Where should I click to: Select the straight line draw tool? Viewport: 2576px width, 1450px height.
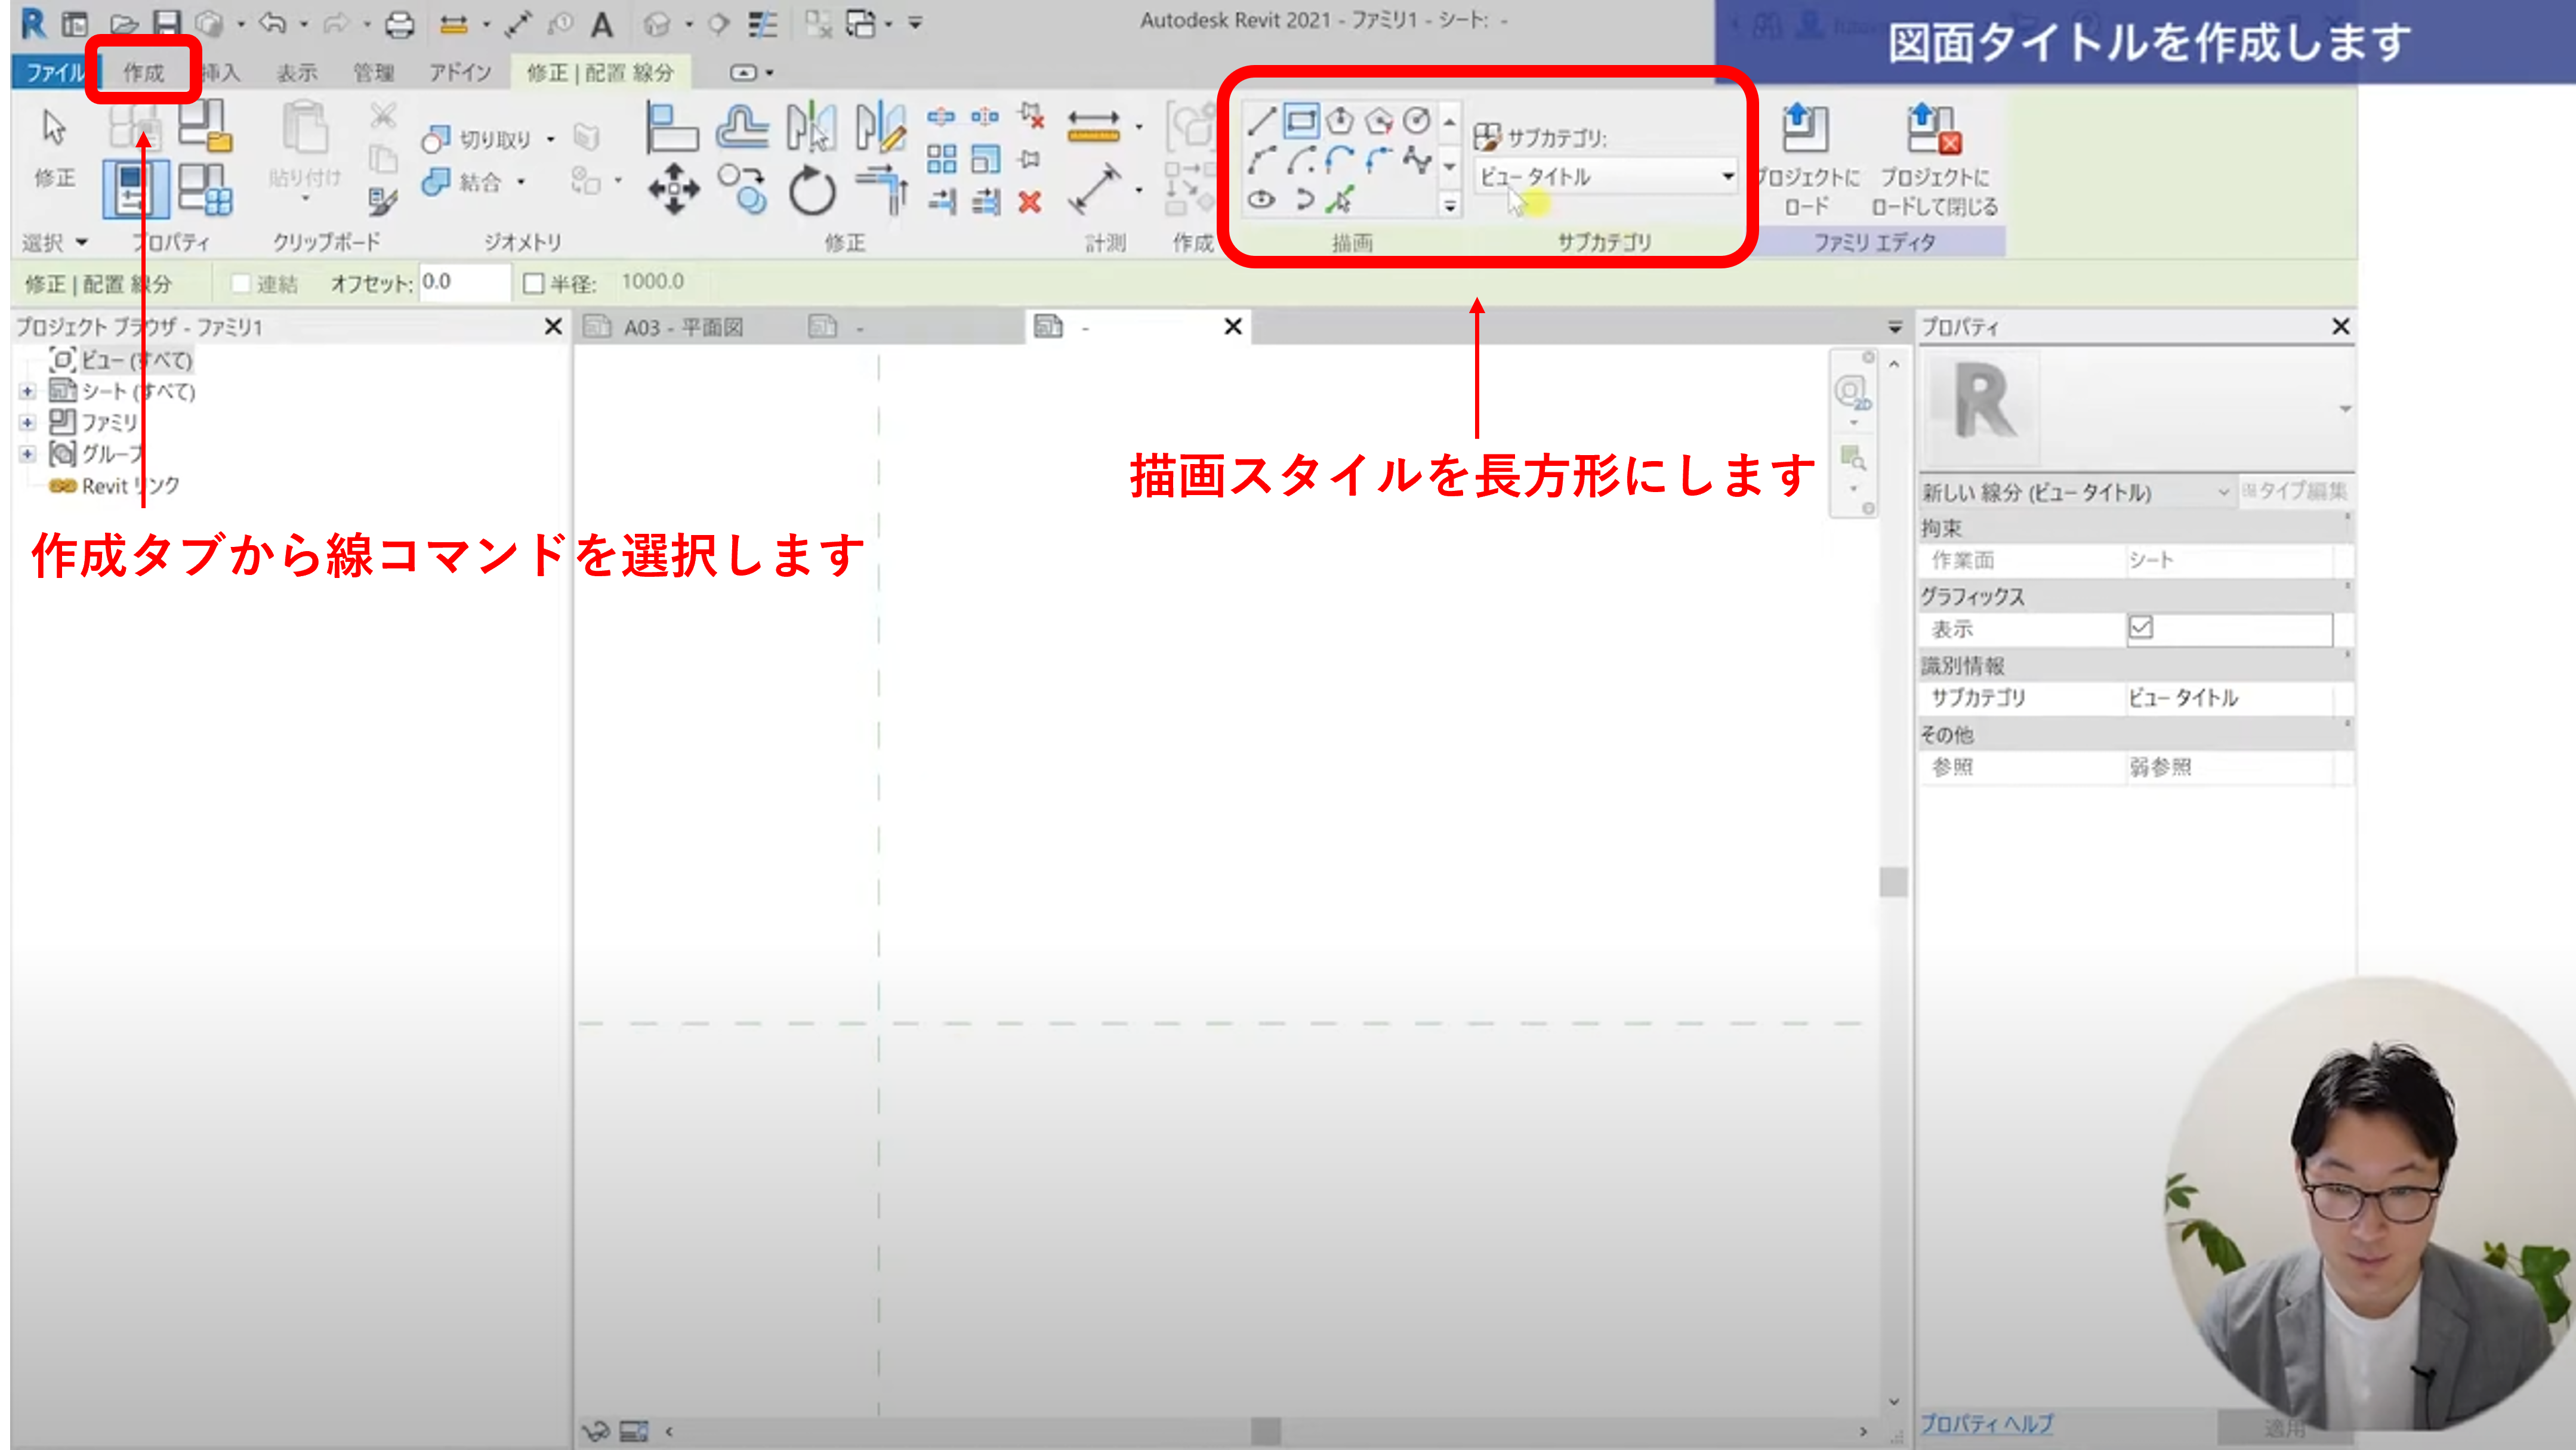(1261, 122)
